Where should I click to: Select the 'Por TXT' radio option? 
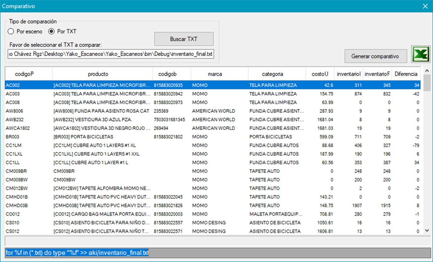51,31
